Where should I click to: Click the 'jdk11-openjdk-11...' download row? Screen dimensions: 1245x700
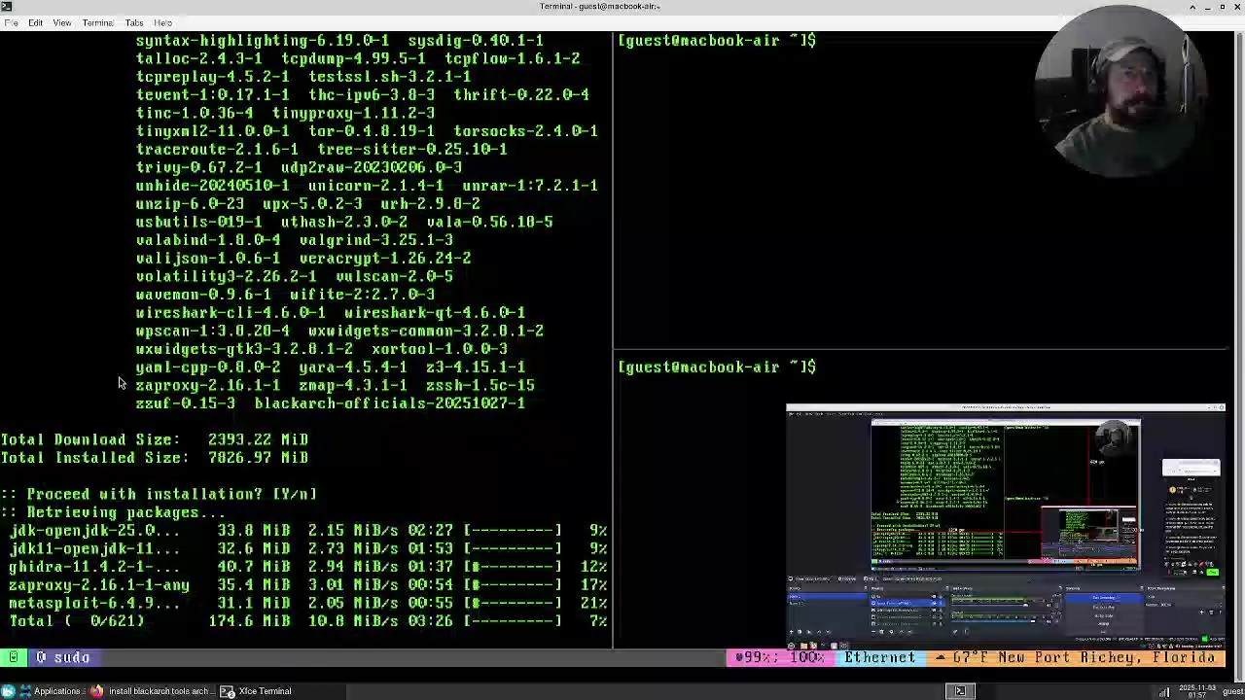[307, 548]
